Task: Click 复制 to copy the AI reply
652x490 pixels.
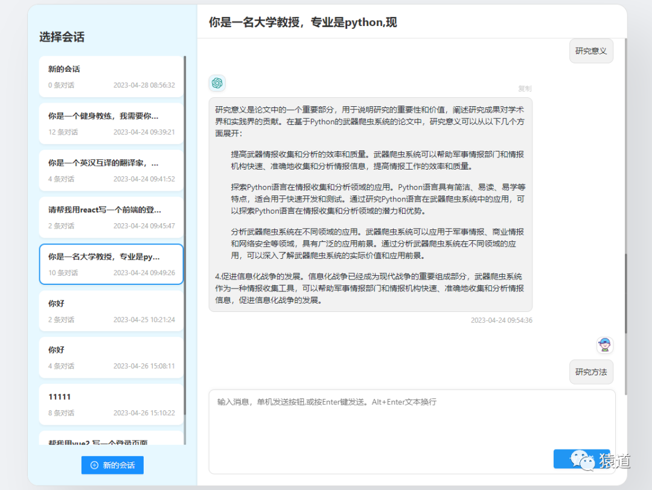Action: [525, 89]
